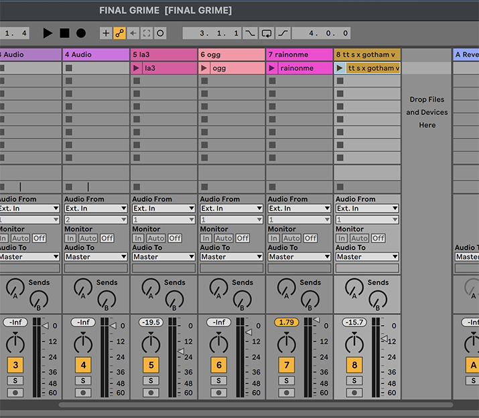Click track 8 volume fader handle

tap(385, 338)
